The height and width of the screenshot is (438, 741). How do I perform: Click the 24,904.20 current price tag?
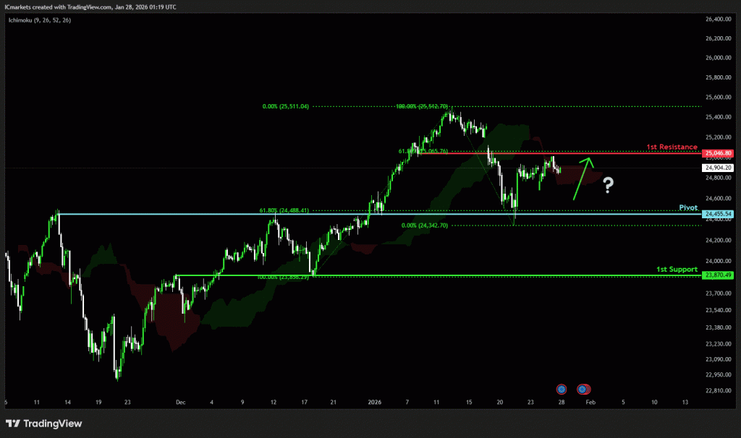click(719, 168)
